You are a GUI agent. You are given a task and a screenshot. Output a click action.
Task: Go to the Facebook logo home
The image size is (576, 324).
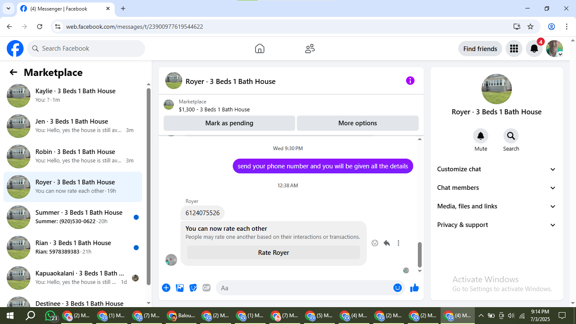(15, 49)
